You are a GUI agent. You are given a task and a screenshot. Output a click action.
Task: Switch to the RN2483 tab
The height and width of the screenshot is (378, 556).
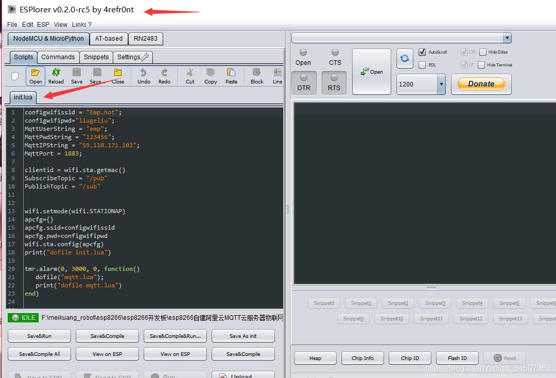tap(145, 39)
